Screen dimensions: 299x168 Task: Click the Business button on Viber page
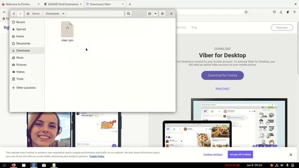282,28
